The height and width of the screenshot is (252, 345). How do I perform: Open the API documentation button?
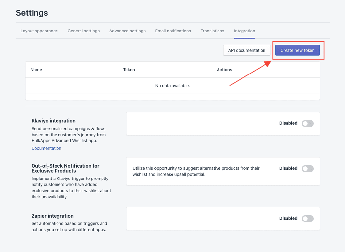pyautogui.click(x=247, y=50)
